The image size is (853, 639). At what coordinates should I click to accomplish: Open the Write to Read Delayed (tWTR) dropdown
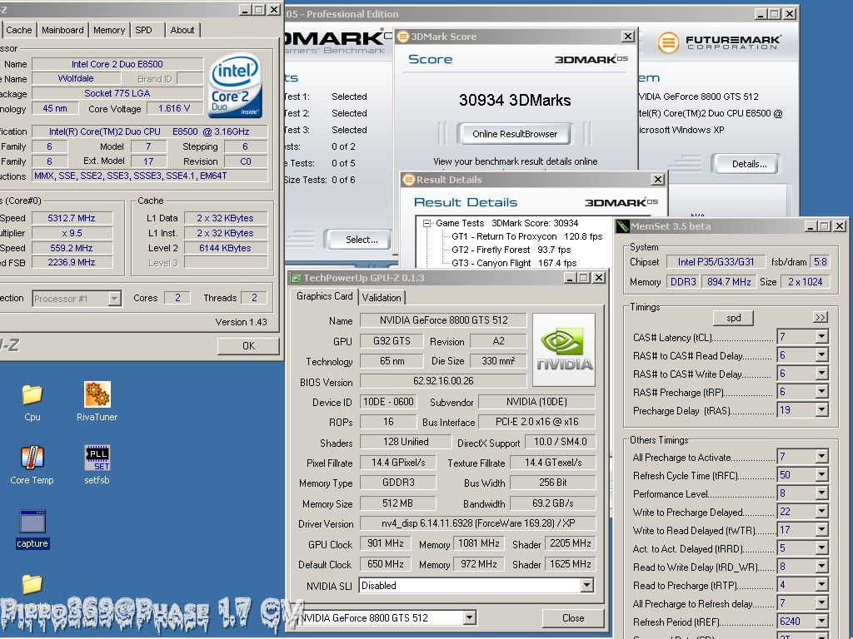point(821,530)
